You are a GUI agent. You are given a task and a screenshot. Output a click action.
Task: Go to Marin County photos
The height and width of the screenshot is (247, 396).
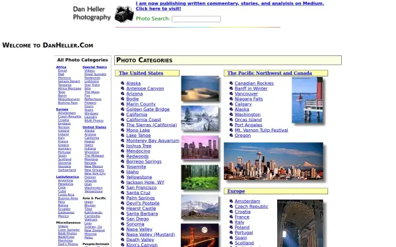[x=141, y=104]
